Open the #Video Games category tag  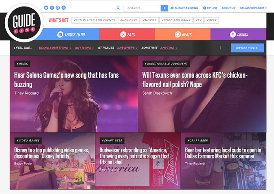point(28,141)
